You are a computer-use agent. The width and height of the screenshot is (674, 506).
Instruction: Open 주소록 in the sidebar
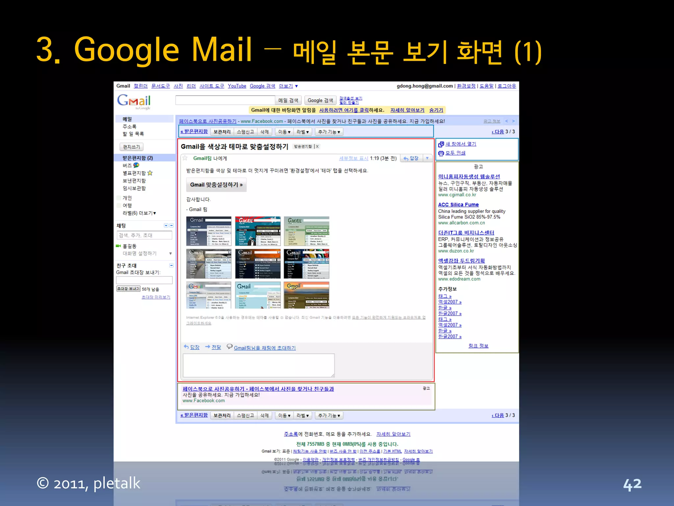(x=129, y=126)
